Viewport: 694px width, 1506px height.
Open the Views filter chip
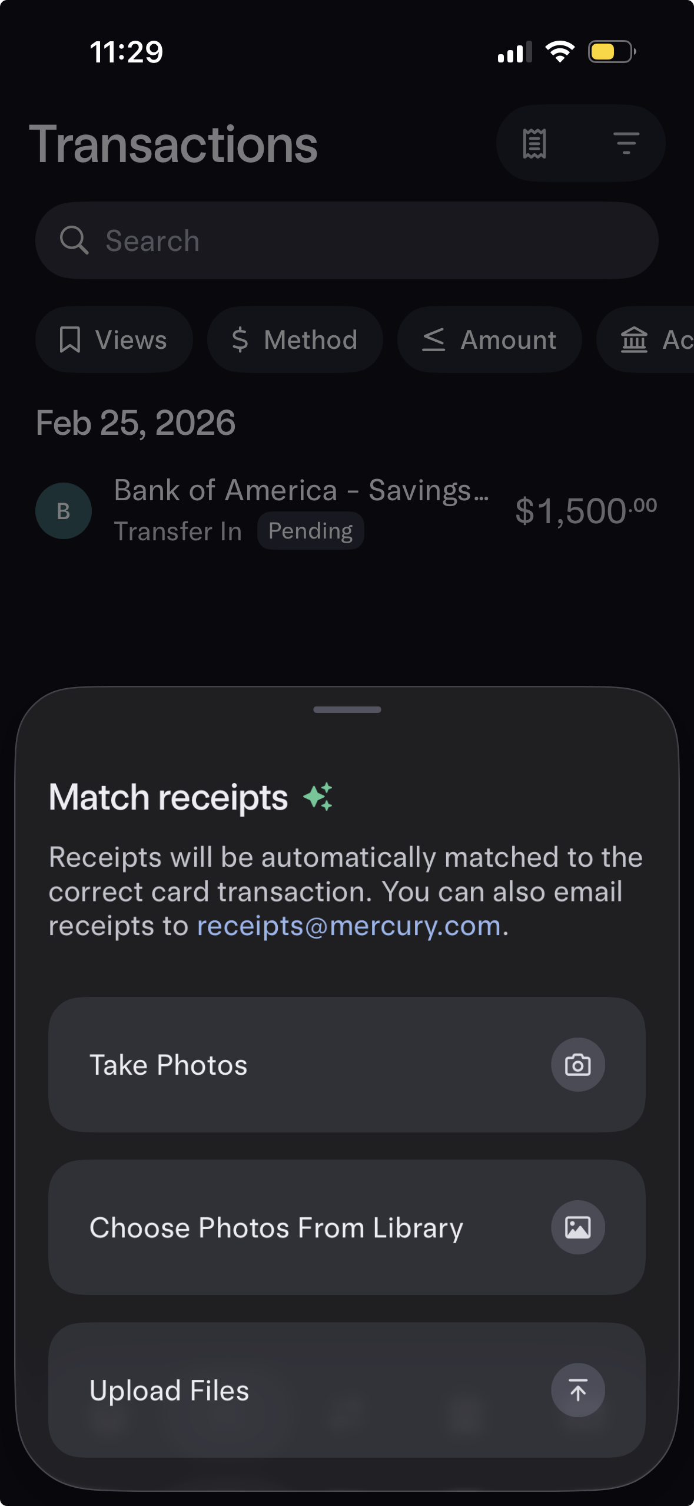[x=114, y=339]
